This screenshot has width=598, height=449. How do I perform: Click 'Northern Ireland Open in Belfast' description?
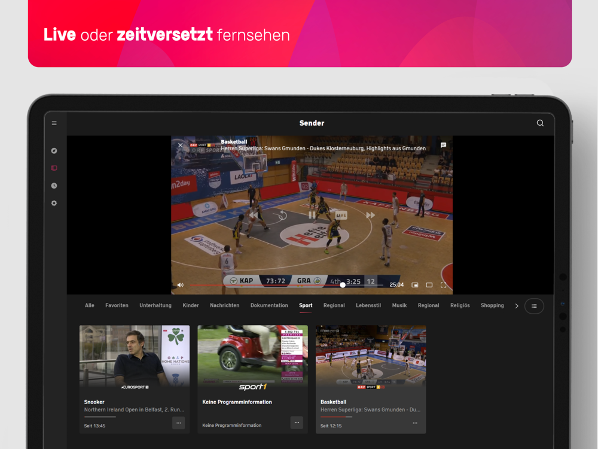click(134, 409)
